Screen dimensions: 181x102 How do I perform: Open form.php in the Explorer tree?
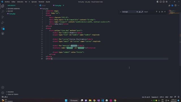coord(12,14)
